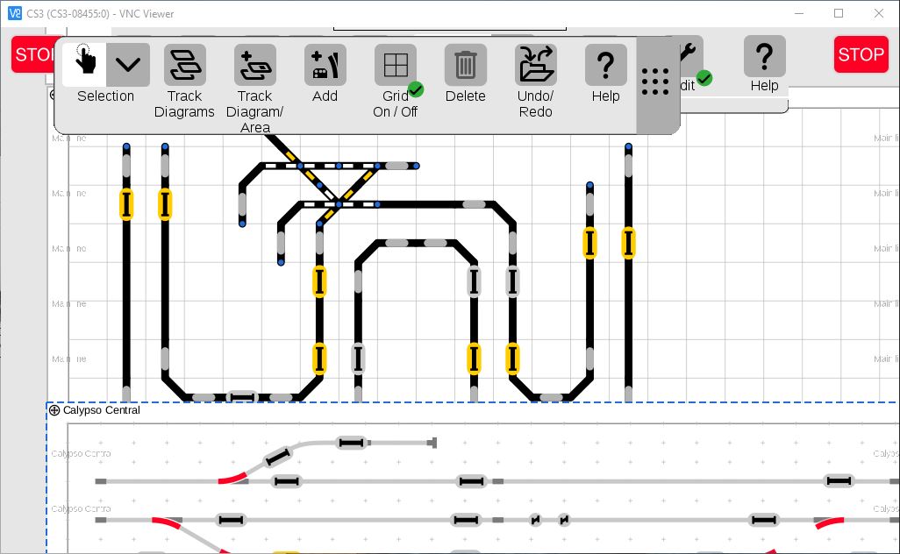Hit the red STOP button on the right
The width and height of the screenshot is (900, 554).
click(861, 54)
